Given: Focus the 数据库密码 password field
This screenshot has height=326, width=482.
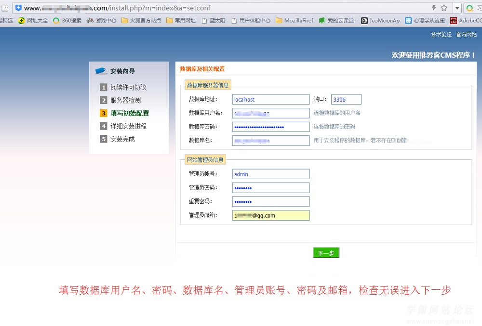Looking at the screenshot, I should (270, 127).
